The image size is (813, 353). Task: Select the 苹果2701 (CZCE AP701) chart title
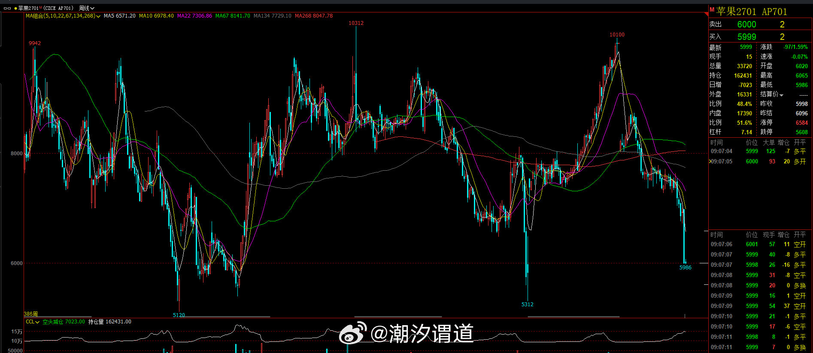point(46,8)
